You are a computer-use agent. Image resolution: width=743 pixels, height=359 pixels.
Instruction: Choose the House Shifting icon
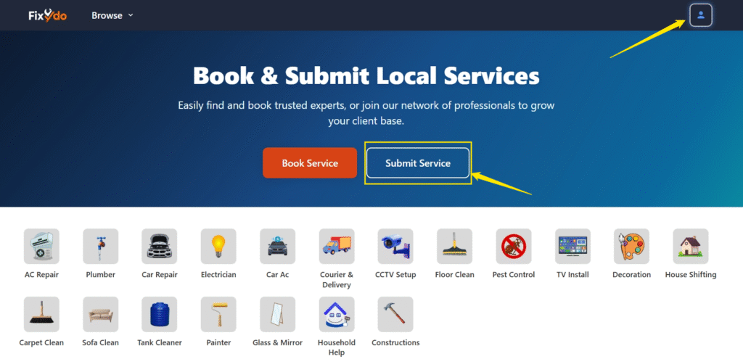click(691, 247)
